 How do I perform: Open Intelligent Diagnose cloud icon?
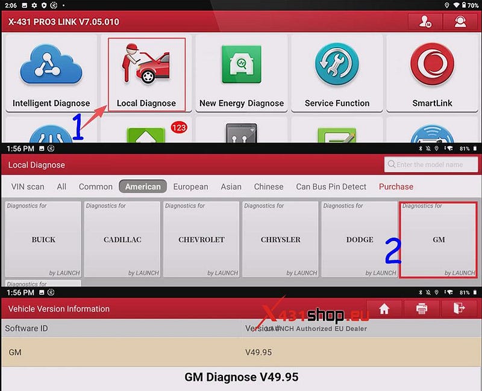click(51, 64)
